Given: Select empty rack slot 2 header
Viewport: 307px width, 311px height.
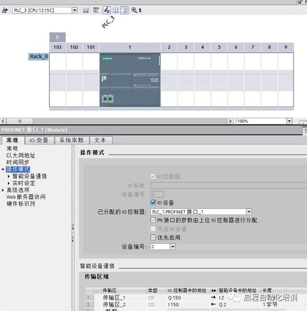Looking at the screenshot, I should 169,47.
